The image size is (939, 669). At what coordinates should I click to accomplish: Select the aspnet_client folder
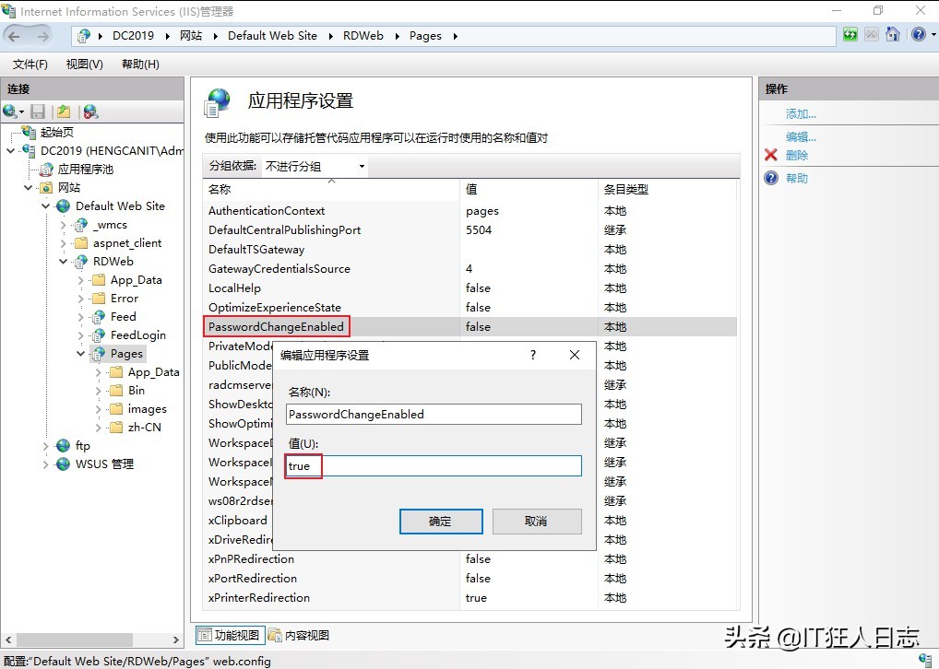click(127, 243)
